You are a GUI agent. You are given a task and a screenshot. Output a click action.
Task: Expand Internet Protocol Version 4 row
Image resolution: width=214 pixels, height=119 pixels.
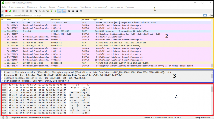point(2,78)
